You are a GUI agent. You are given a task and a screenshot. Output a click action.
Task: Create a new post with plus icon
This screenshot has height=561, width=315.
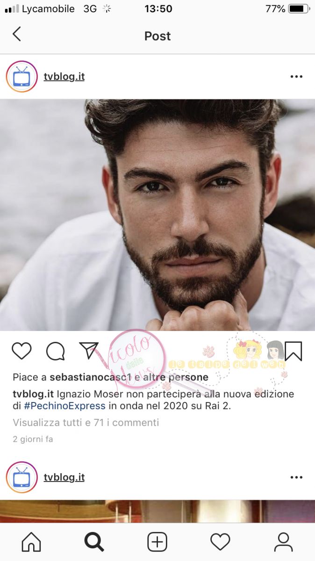pos(157,542)
